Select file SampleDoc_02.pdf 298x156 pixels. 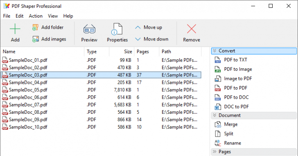(x=28, y=68)
